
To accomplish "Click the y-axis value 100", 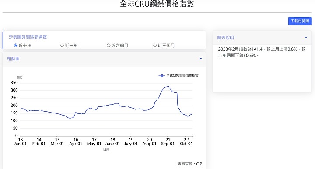I will pyautogui.click(x=14, y=120).
